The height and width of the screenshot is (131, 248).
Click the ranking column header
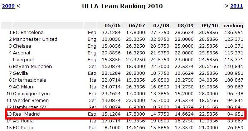(x=234, y=26)
